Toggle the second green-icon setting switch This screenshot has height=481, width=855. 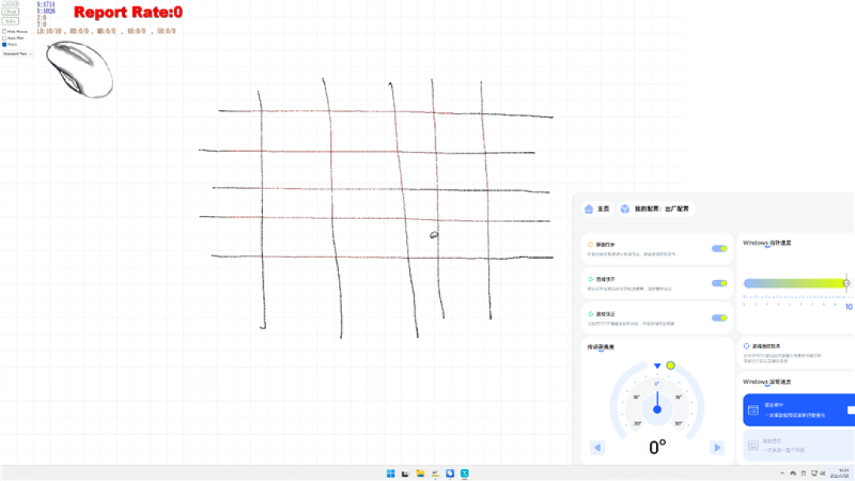(x=719, y=283)
